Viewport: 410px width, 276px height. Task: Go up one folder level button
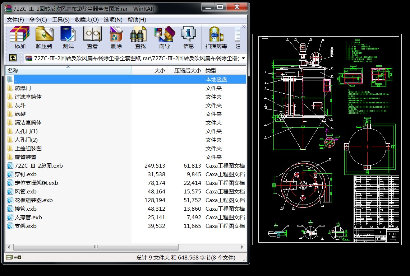click(x=13, y=58)
